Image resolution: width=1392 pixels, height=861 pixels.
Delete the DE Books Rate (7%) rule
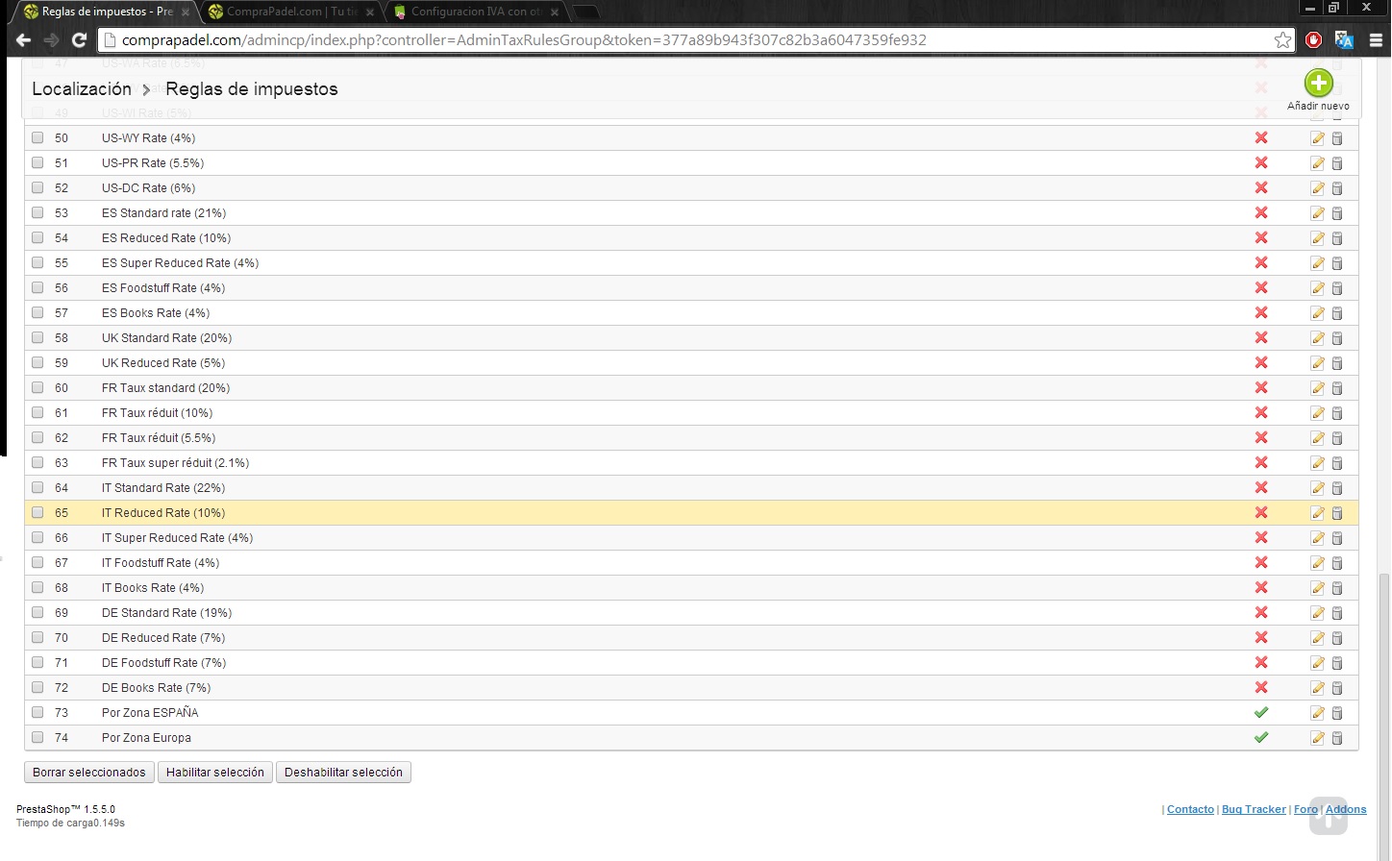(x=1337, y=688)
